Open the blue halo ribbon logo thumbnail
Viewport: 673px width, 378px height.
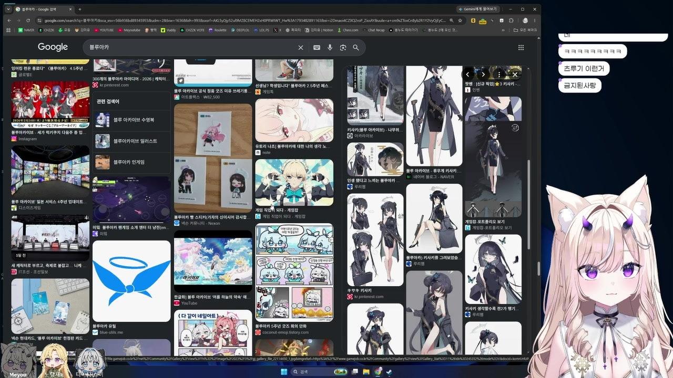[x=131, y=281]
